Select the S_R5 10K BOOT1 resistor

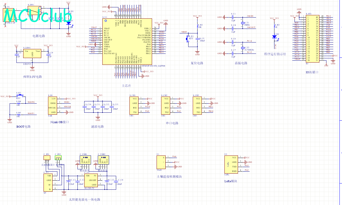coord(18,115)
